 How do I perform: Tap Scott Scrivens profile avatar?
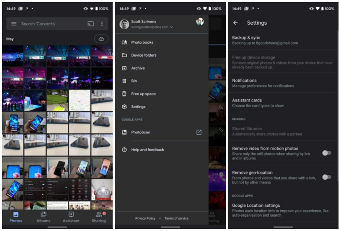click(x=124, y=24)
